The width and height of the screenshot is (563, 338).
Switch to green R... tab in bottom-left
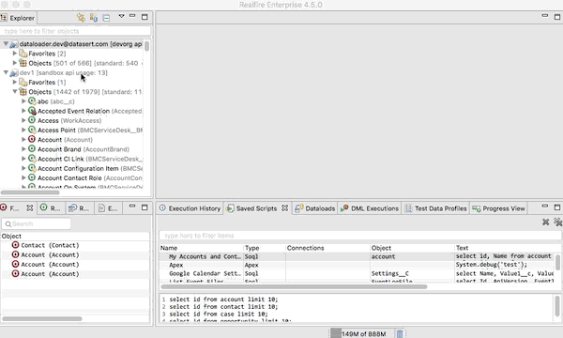(51, 208)
